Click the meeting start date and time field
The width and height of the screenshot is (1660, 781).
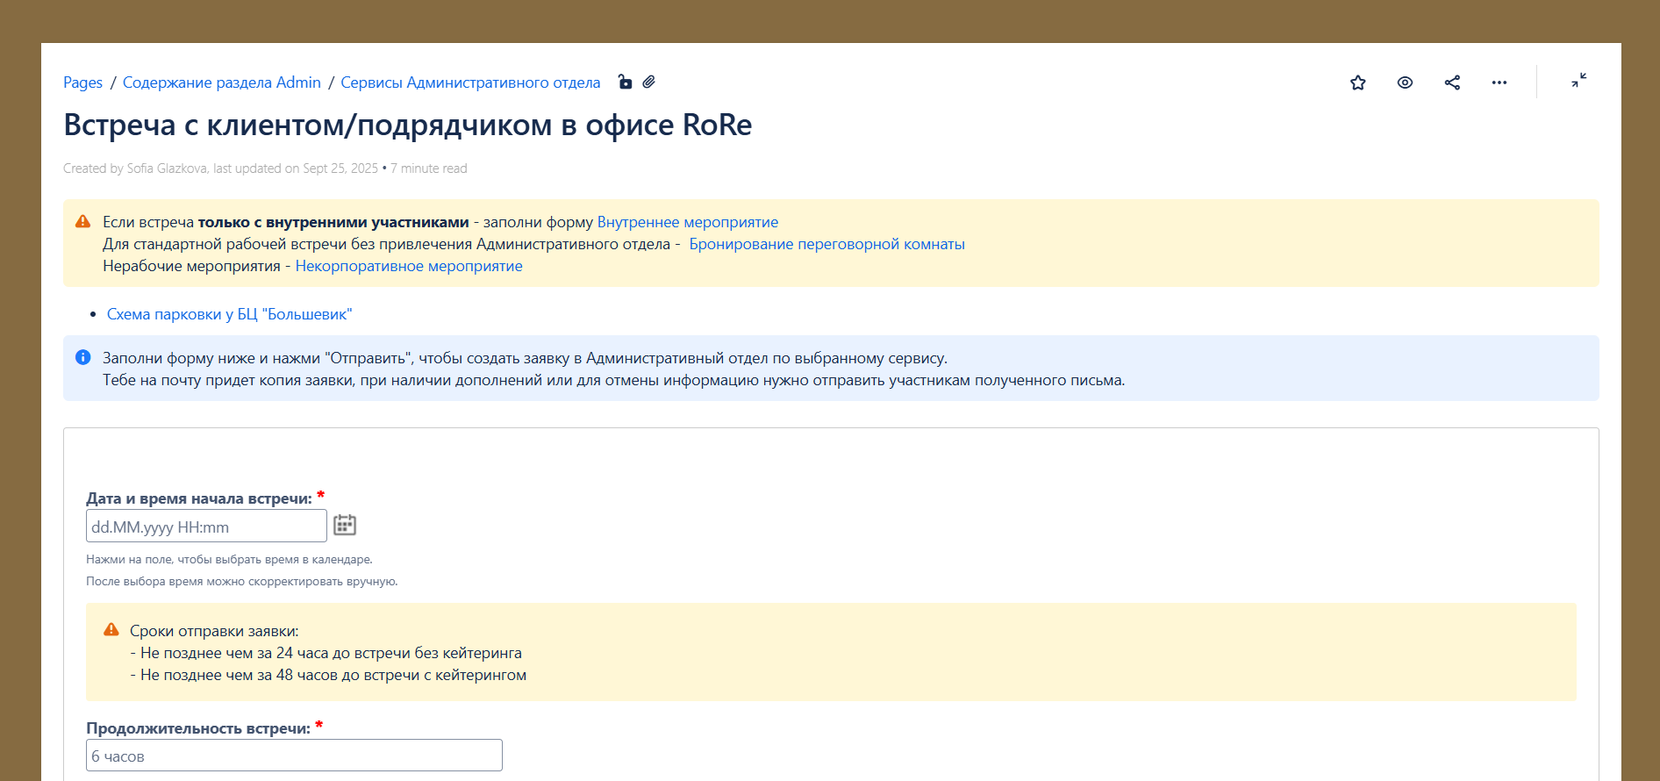pyautogui.click(x=206, y=527)
